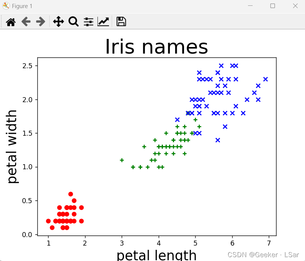Close the Figure 1 window
Image resolution: width=305 pixels, height=261 pixels.
point(295,6)
